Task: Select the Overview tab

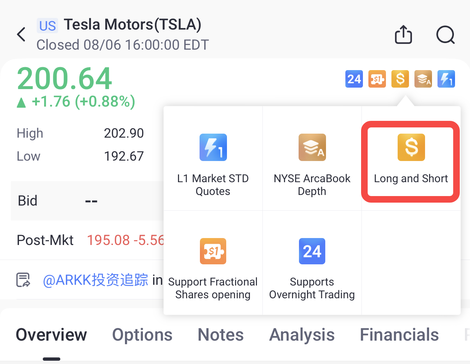Action: click(x=52, y=335)
